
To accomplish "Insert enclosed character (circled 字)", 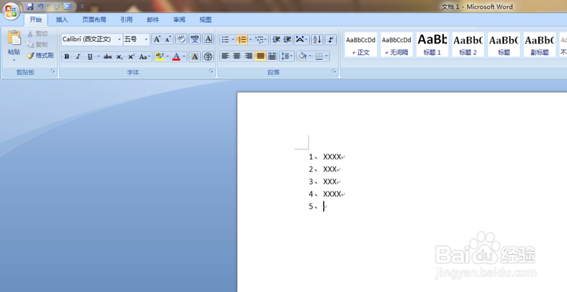I will point(208,57).
